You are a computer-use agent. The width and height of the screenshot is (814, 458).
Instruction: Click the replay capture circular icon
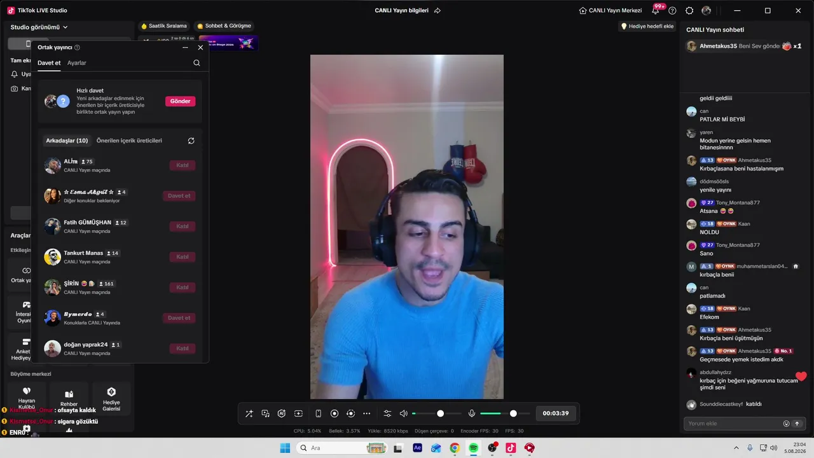pyautogui.click(x=350, y=413)
